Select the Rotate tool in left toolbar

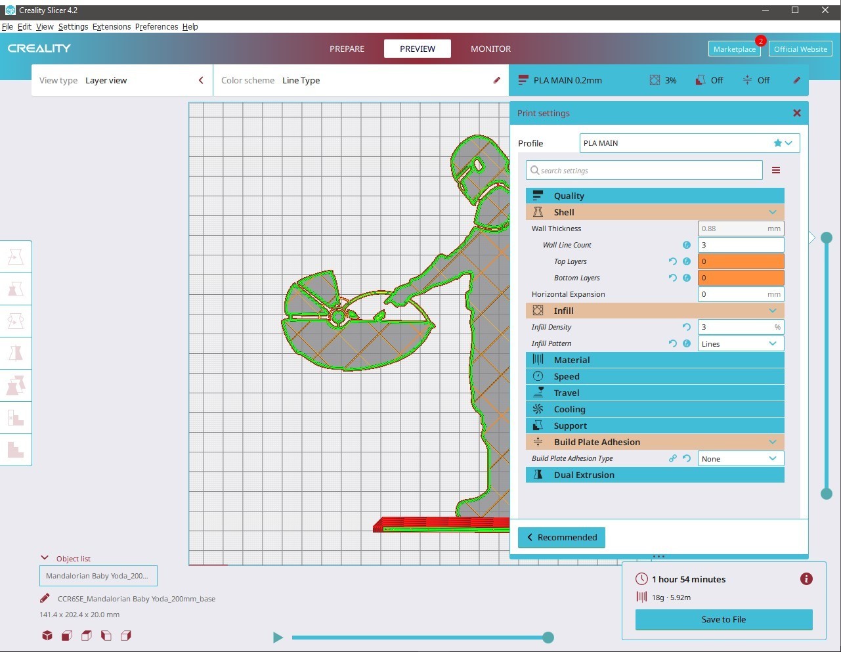click(x=16, y=321)
